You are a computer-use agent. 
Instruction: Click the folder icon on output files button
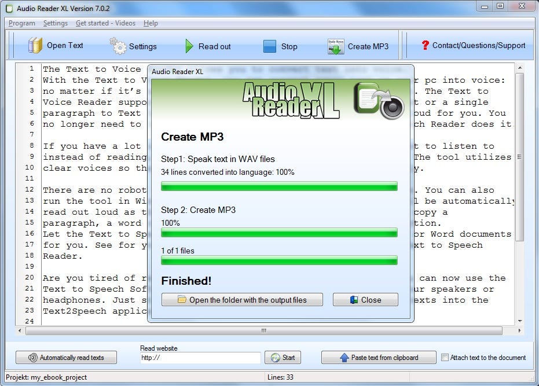[182, 299]
